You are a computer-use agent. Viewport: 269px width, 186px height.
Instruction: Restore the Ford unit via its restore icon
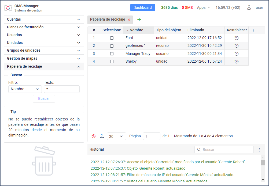click(236, 38)
